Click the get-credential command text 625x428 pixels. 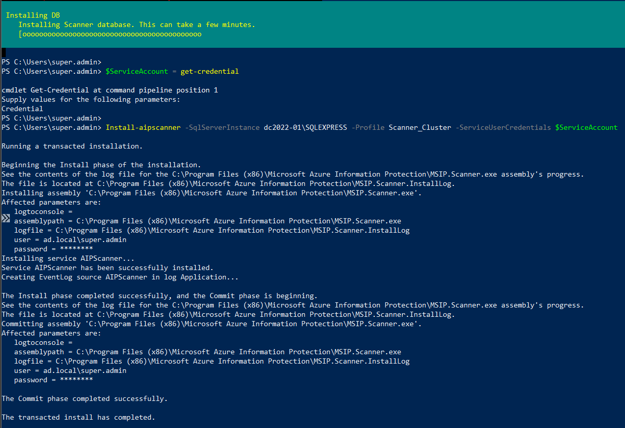[x=210, y=71]
